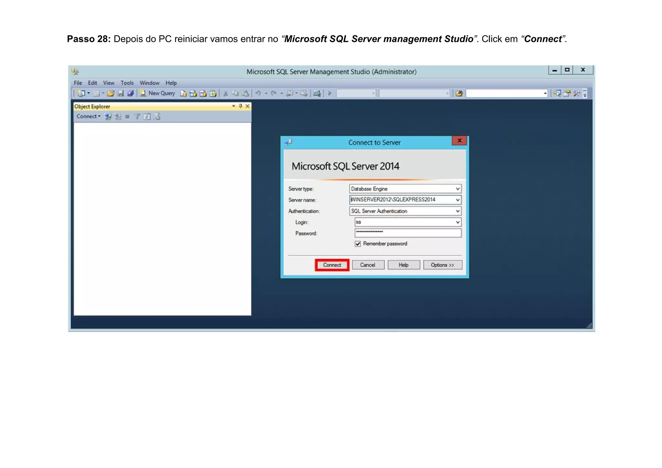Screen dimensions: 662x468
Task: Click the Stop square icon in Object Explorer
Action: pos(127,117)
